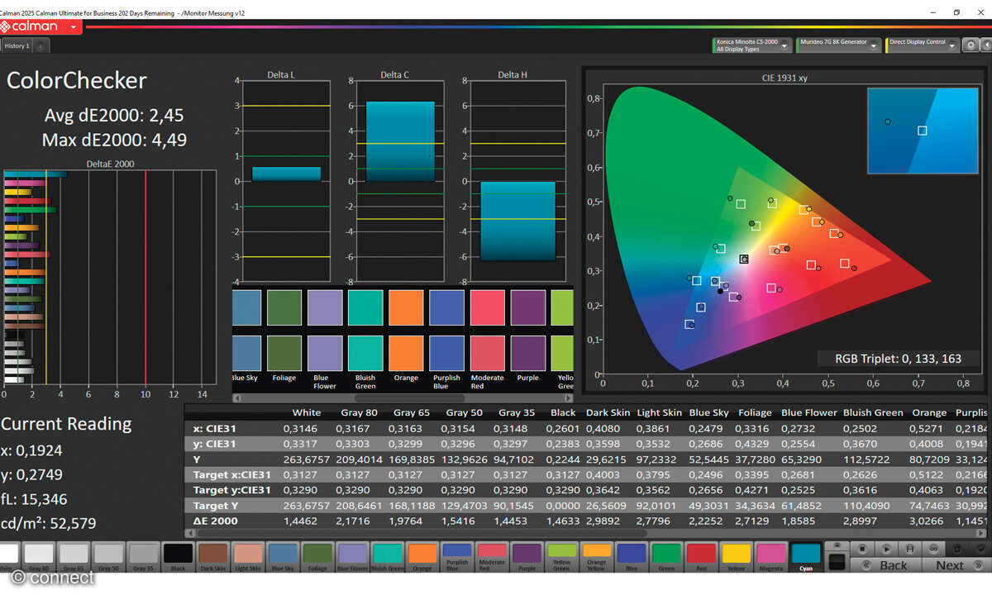The width and height of the screenshot is (992, 595).
Task: Click the continuous read loop icon
Action: point(933,549)
